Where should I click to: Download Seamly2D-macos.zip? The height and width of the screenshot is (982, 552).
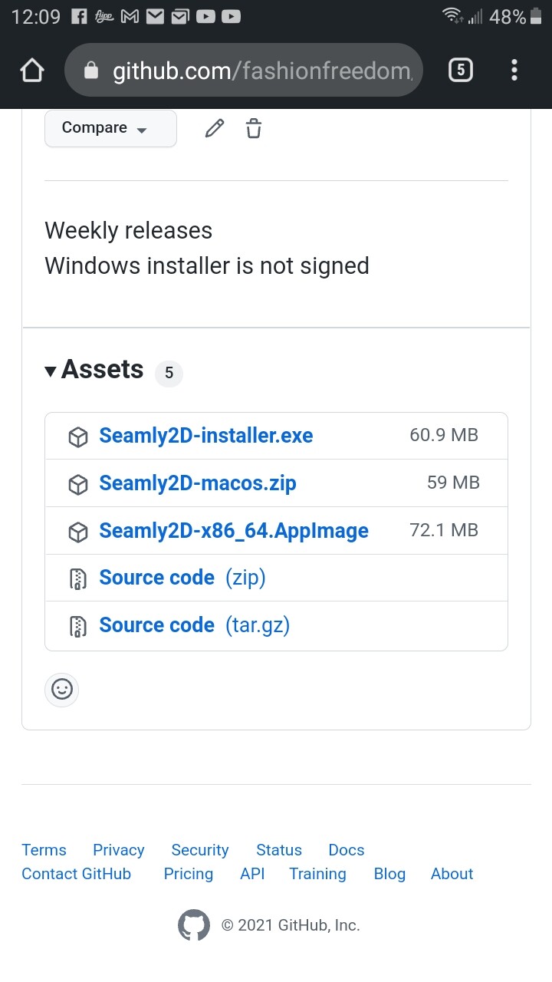pos(197,483)
